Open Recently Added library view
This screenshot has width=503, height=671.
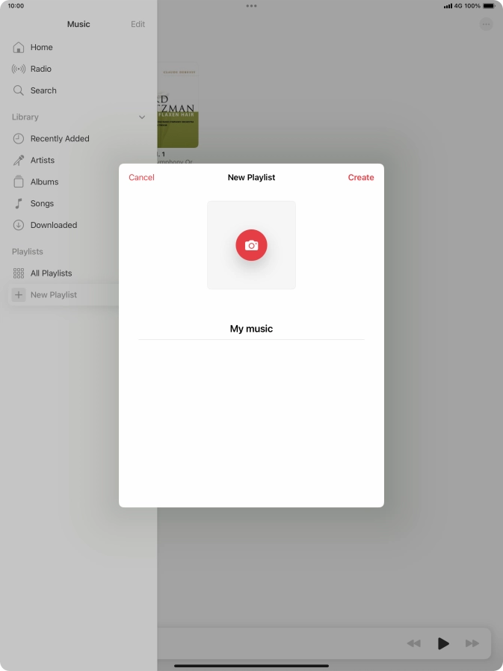(x=59, y=138)
